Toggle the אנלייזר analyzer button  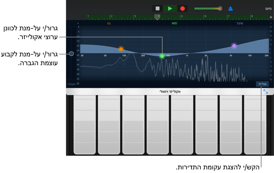pyautogui.click(x=262, y=84)
